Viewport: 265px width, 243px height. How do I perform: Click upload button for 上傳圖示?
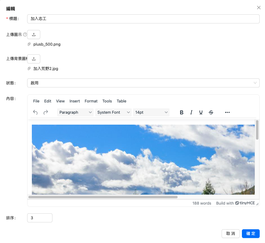coord(34,34)
